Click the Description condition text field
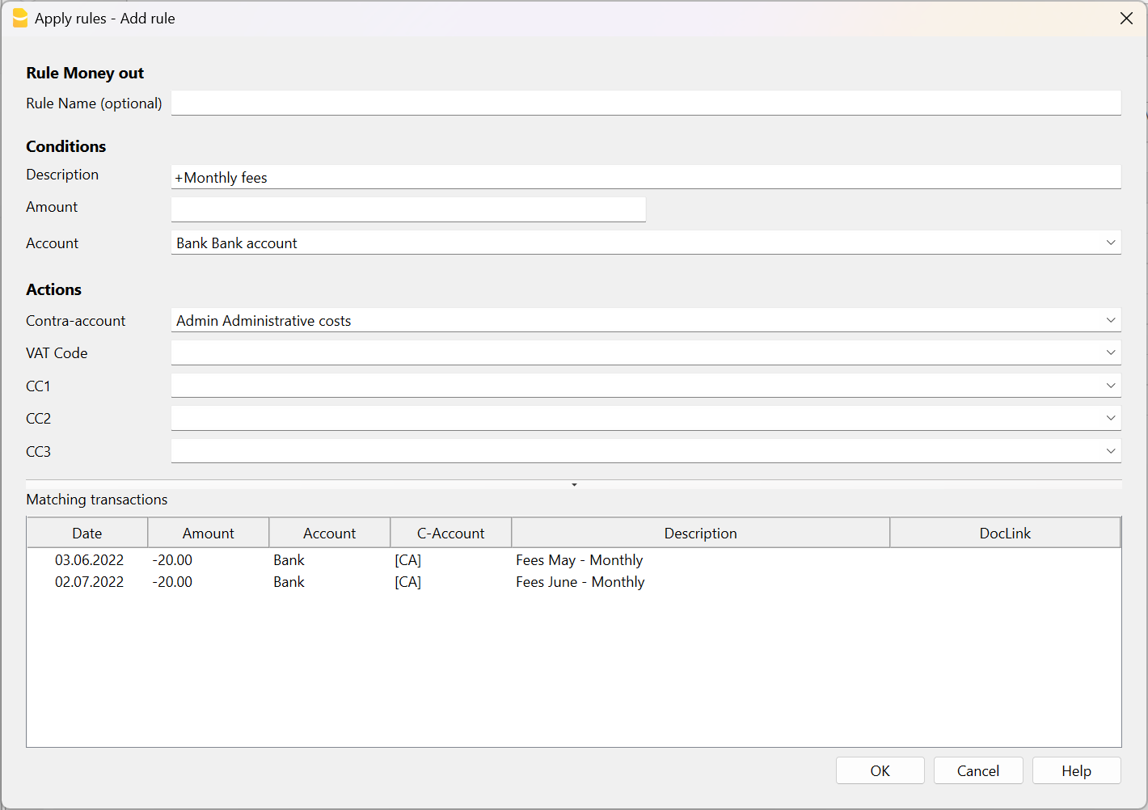 tap(645, 178)
